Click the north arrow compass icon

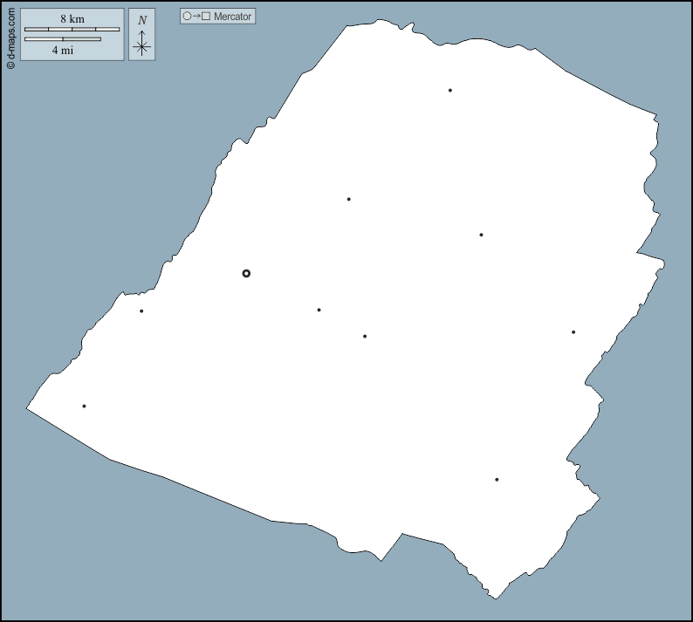(x=142, y=43)
